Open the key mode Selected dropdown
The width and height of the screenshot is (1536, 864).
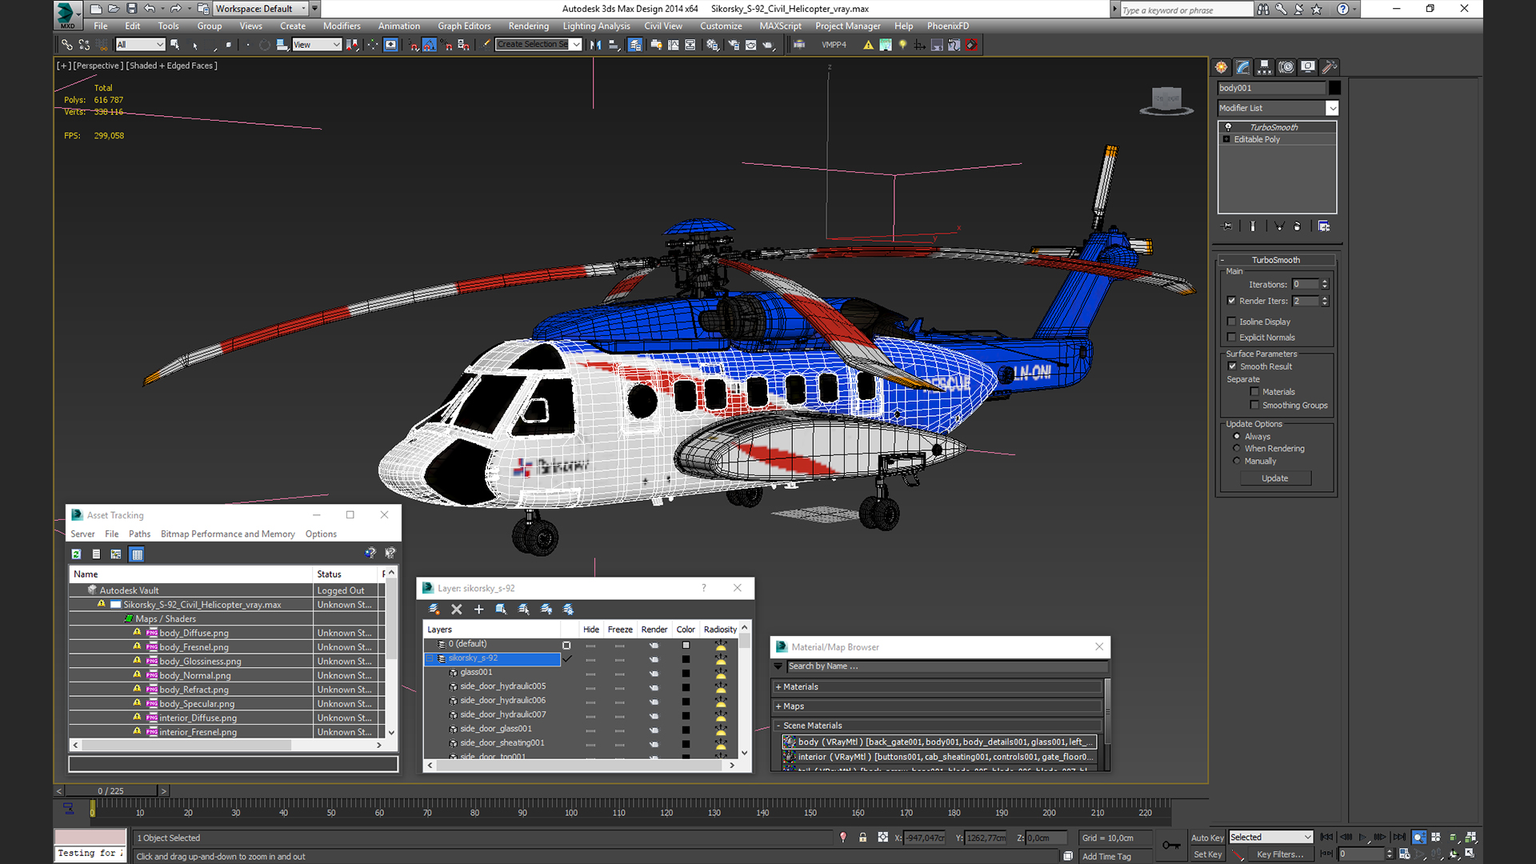1270,837
